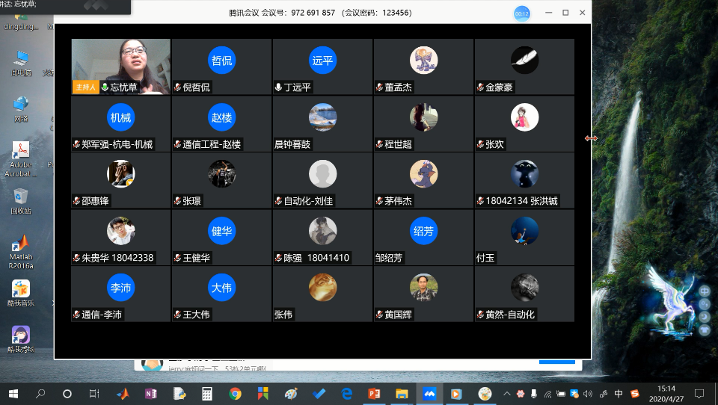
Task: Click meeting title 腾讯会议 会议号: 972 691 857
Action: pos(282,13)
